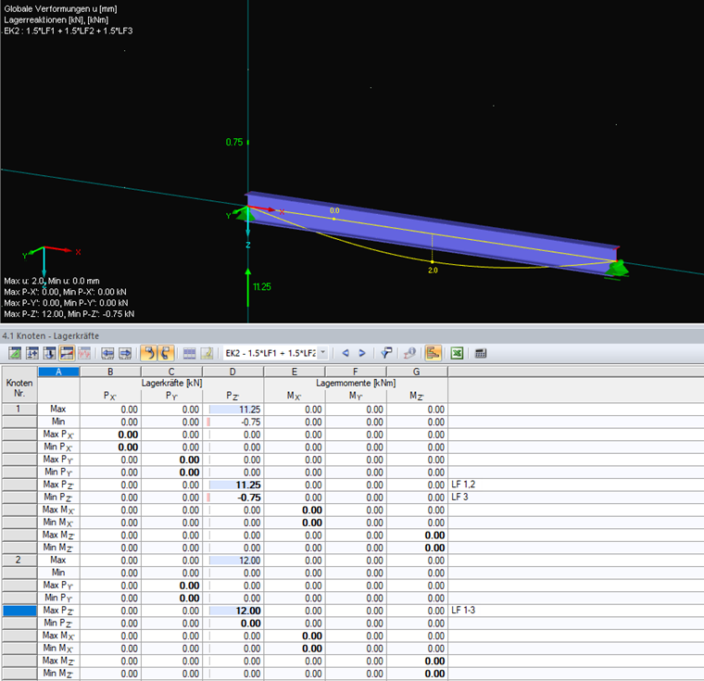The height and width of the screenshot is (681, 704).
Task: Toggle the first orange highlighted arrow button
Action: point(148,353)
